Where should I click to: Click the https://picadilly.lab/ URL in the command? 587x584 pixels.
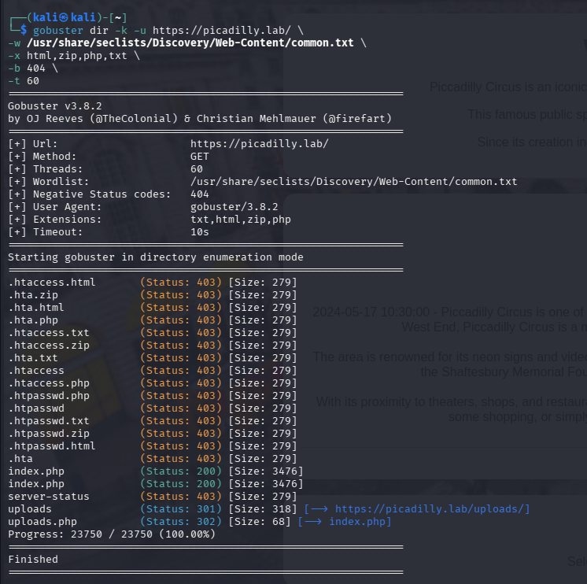(x=221, y=31)
